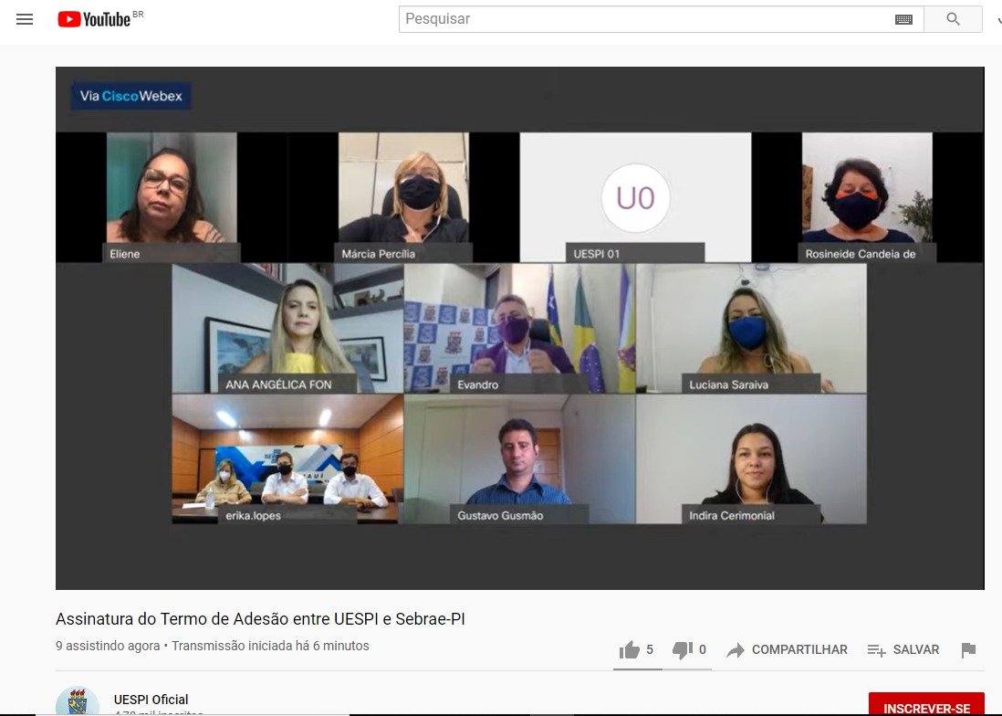Open the hamburger guide menu
The height and width of the screenshot is (716, 1002).
[x=25, y=19]
